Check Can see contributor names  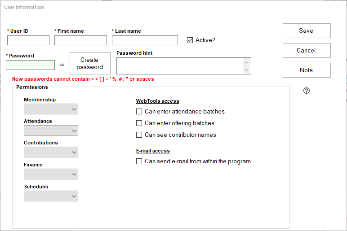139,135
